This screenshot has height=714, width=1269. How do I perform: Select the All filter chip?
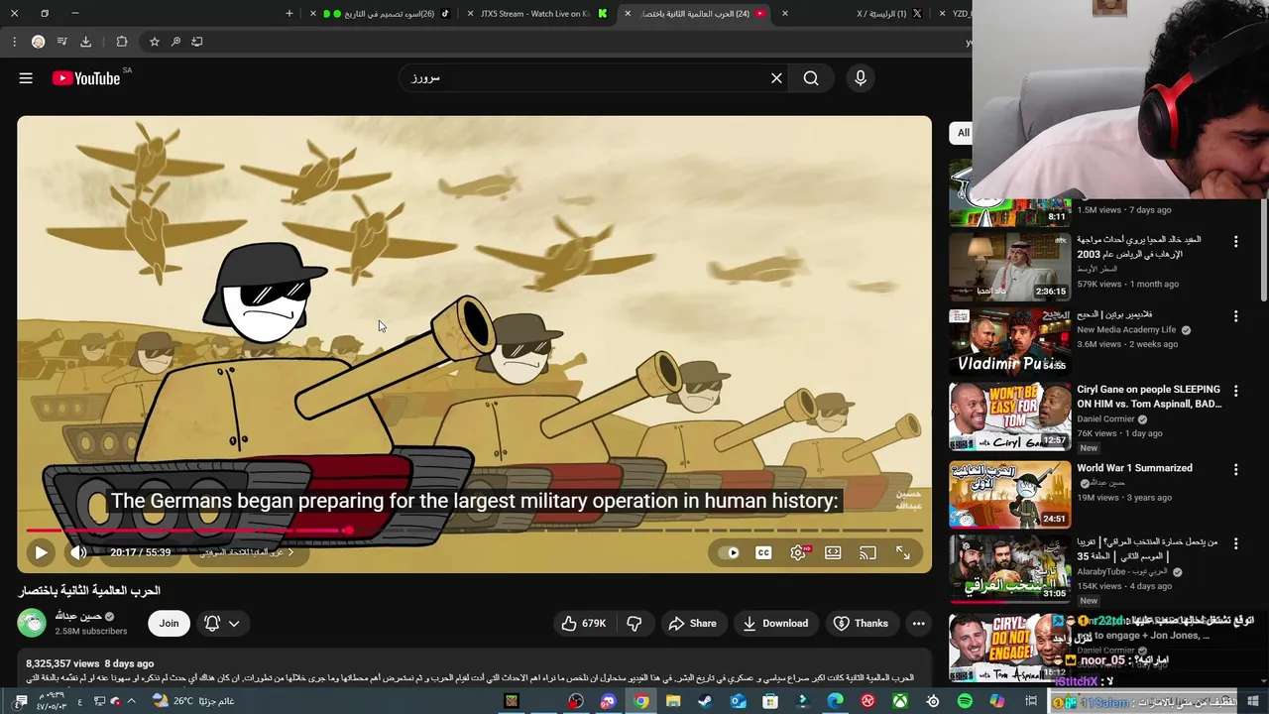click(962, 132)
